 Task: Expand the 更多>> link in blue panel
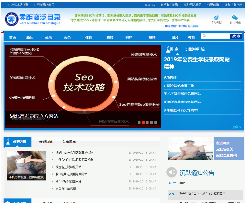pos(237,127)
